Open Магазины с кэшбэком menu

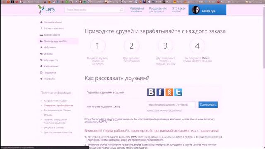point(137,10)
